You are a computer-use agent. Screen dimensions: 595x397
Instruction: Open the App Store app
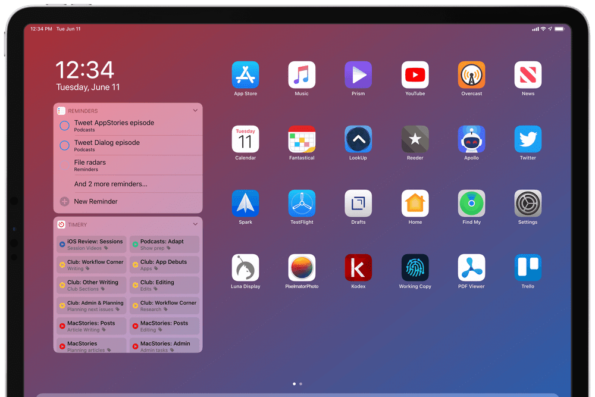click(x=245, y=75)
